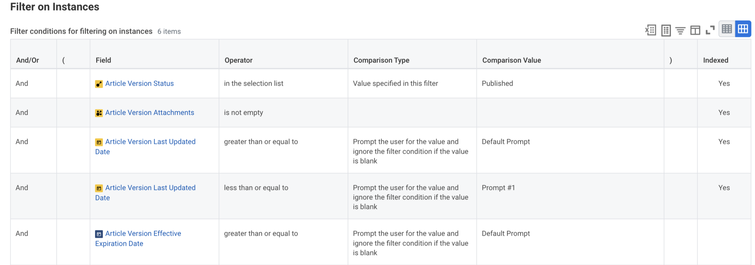Click the Indexed column header

(715, 60)
